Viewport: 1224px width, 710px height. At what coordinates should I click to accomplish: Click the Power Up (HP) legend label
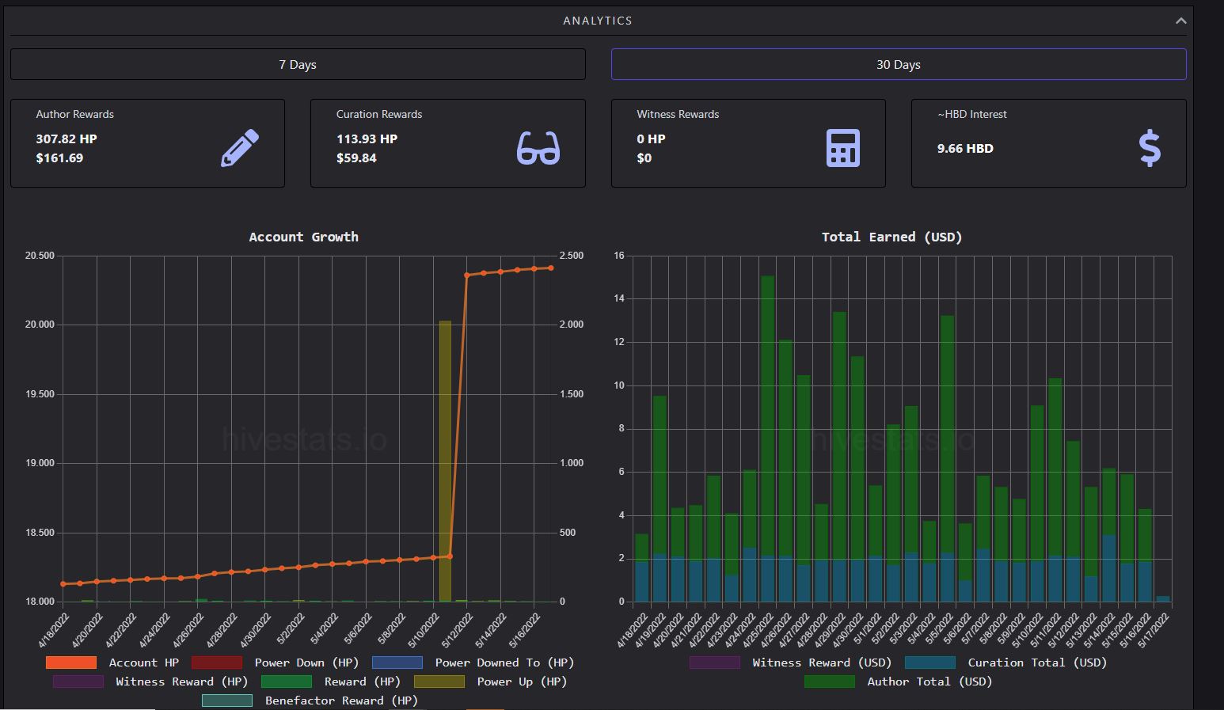coord(522,682)
